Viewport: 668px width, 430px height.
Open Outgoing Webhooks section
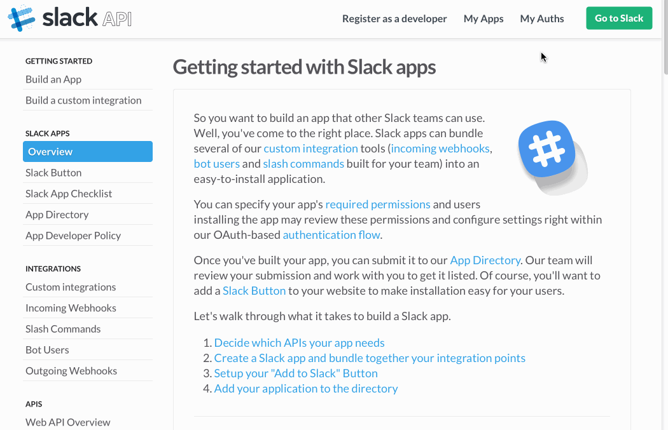[71, 370]
